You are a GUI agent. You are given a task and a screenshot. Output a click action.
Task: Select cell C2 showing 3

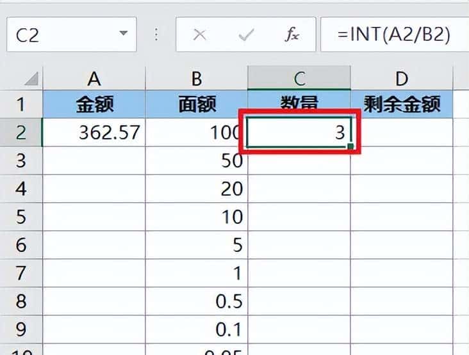(299, 132)
